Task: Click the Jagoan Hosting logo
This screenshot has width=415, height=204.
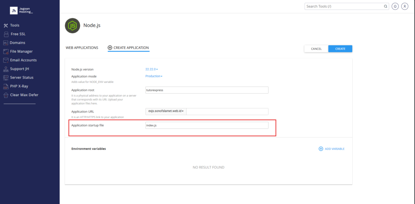Action: click(x=21, y=10)
